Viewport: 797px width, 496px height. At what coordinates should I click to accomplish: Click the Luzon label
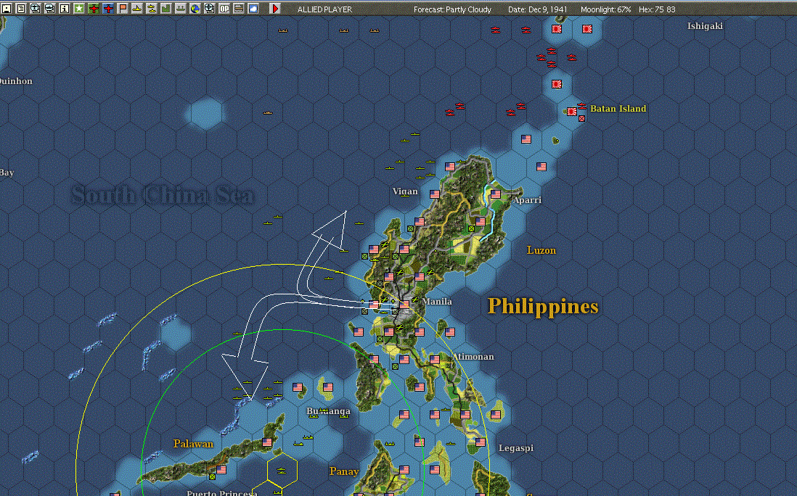point(541,250)
